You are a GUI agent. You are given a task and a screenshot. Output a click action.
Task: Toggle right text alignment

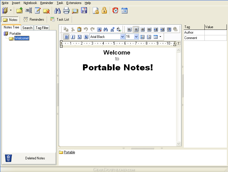coord(142,30)
